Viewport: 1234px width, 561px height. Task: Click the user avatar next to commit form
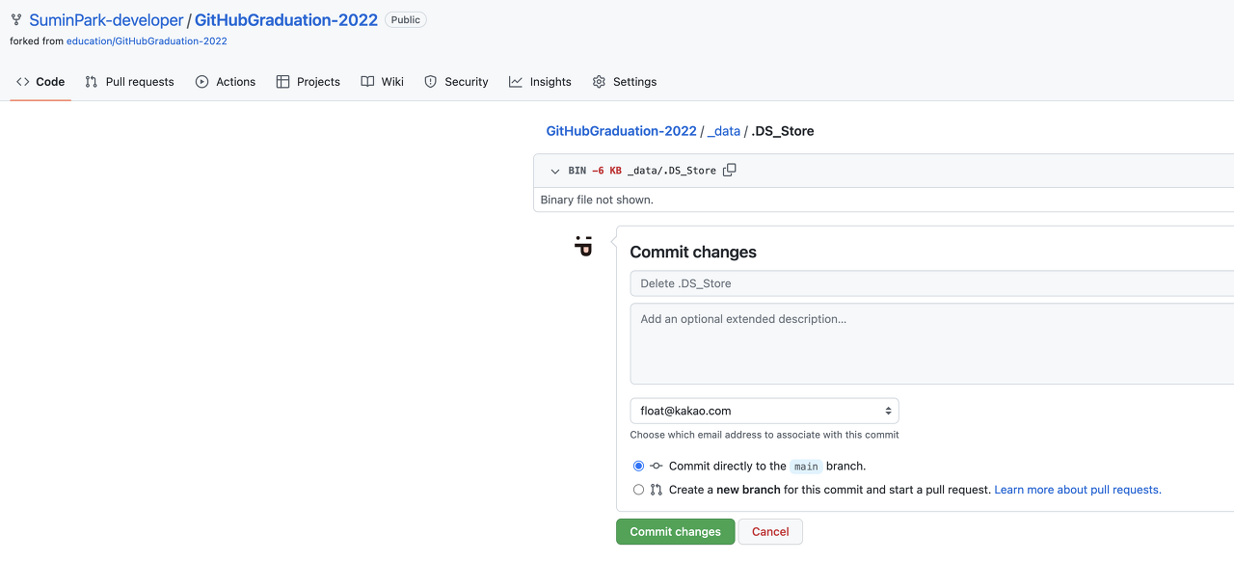point(583,246)
